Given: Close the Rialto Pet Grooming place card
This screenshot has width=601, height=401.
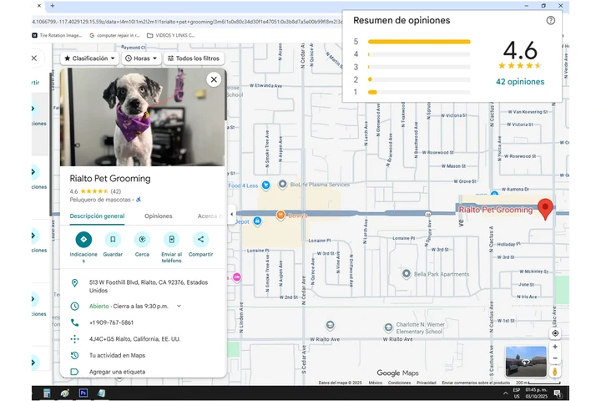Looking at the screenshot, I should 214,79.
